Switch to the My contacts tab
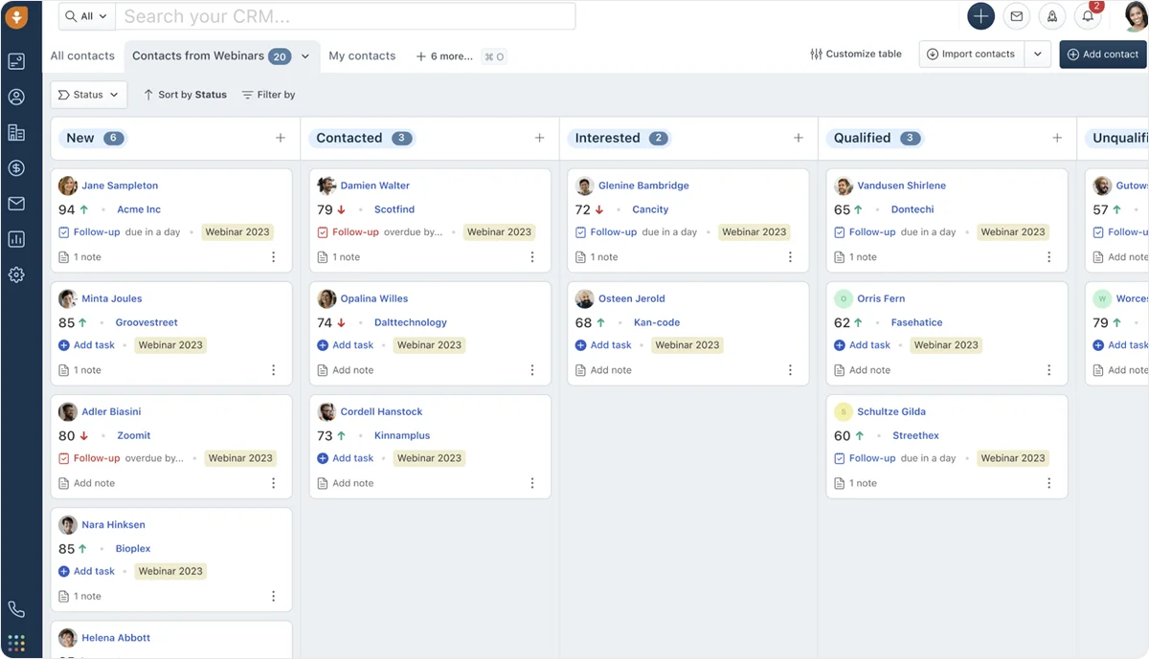Screen dimensions: 1149x659 click(x=362, y=55)
